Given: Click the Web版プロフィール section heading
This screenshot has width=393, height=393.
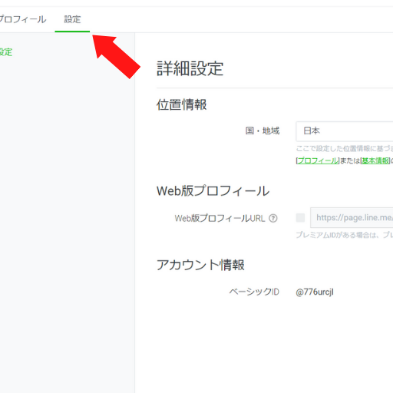Looking at the screenshot, I should [213, 191].
